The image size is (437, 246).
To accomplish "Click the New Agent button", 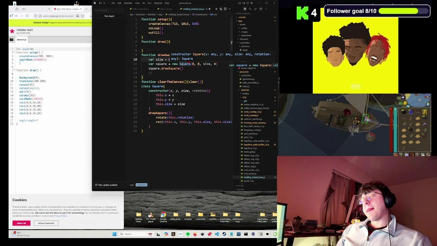I will tap(109, 16).
